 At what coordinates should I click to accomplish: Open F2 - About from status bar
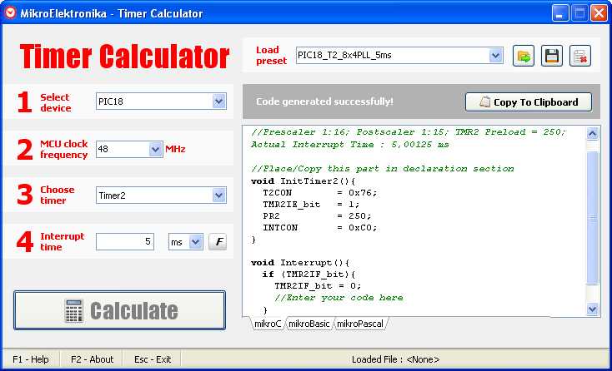click(92, 359)
